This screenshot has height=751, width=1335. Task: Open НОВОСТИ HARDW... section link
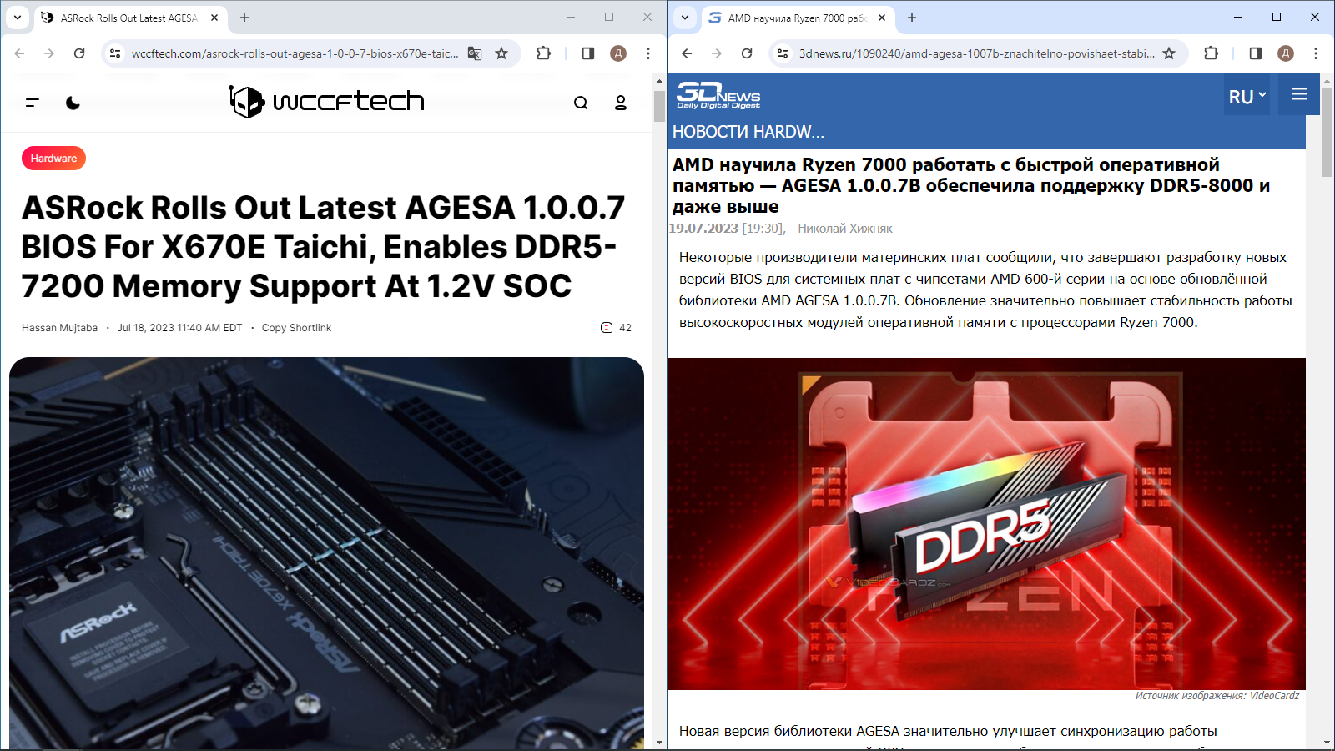[748, 132]
